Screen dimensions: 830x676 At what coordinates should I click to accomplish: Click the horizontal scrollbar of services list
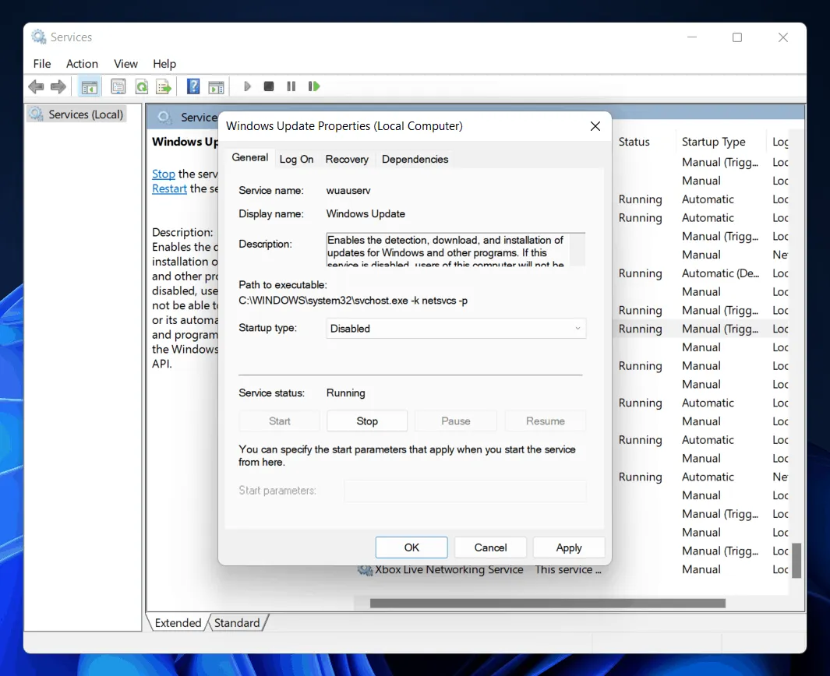[x=547, y=604]
